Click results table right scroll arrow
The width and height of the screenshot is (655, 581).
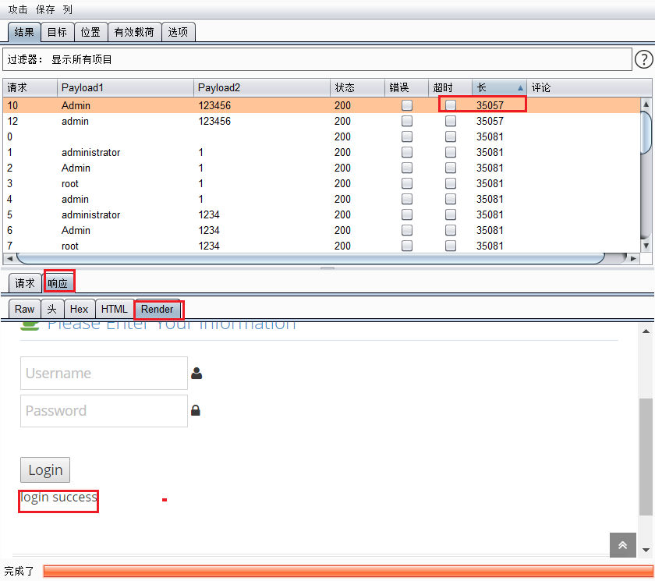pyautogui.click(x=634, y=258)
